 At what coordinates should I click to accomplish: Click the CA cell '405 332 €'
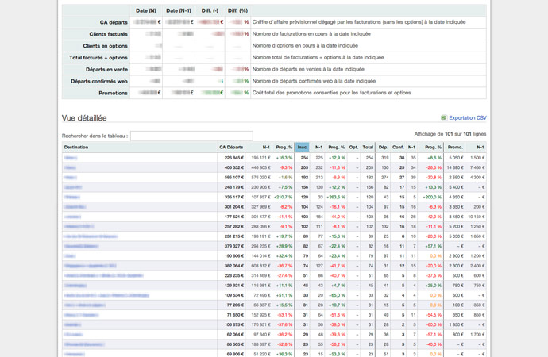point(233,167)
